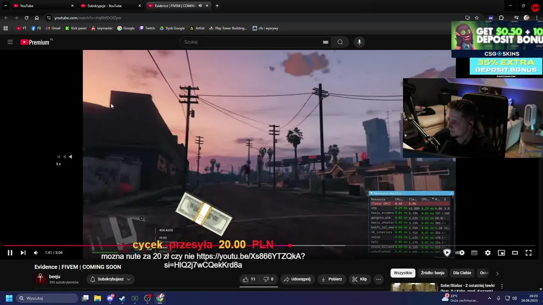This screenshot has width=543, height=305.
Task: Open media controls icon in toolbar
Action: [x=516, y=18]
